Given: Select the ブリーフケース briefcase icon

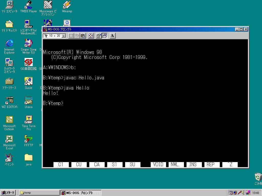Looking at the screenshot, I should pyautogui.click(x=9, y=83).
